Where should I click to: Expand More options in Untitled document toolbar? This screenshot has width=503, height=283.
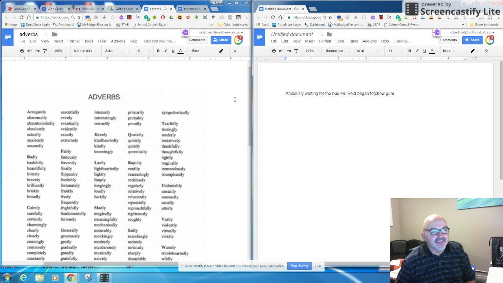coord(448,51)
